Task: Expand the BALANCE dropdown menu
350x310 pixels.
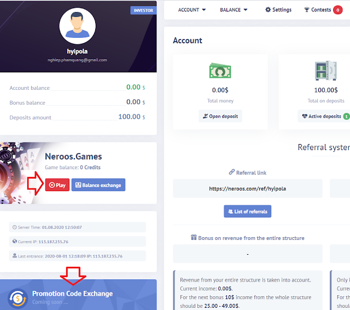Action: 234,10
